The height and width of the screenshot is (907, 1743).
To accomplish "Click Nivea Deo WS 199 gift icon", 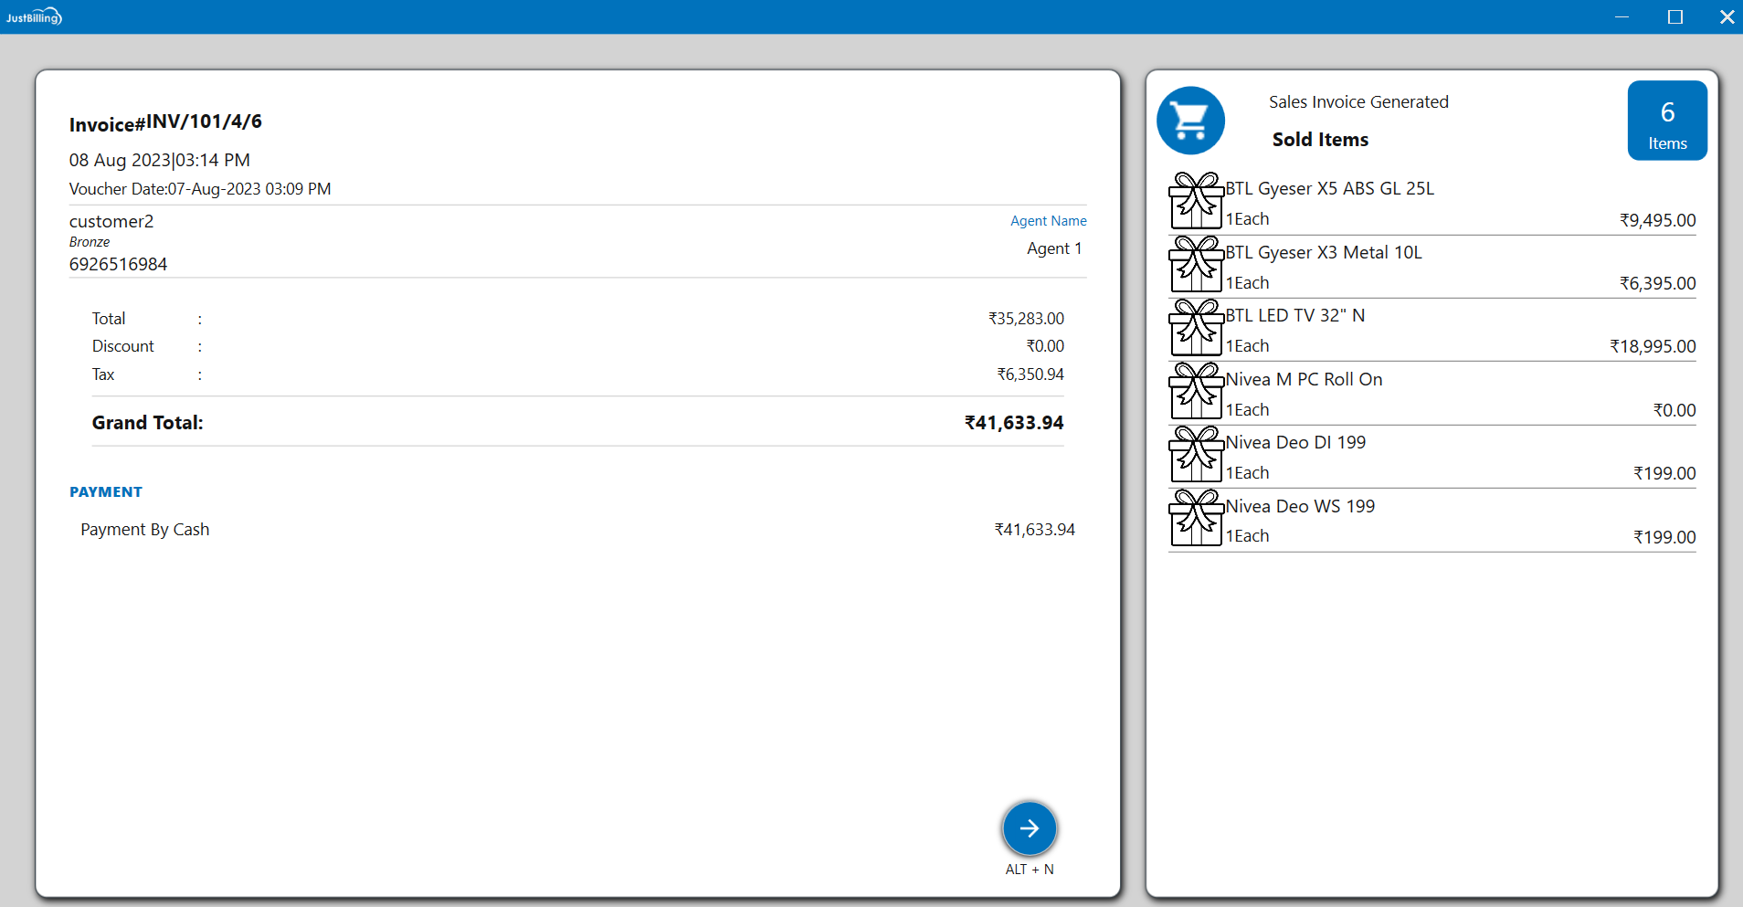I will click(x=1195, y=519).
